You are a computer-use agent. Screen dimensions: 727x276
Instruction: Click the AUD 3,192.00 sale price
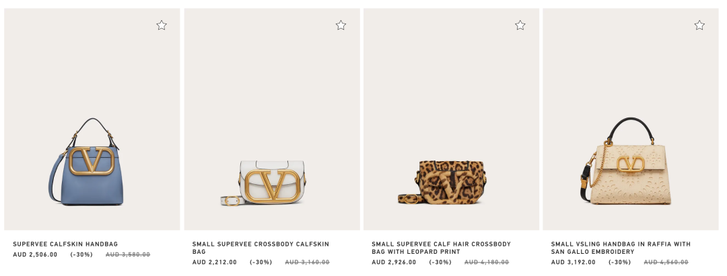click(x=574, y=263)
